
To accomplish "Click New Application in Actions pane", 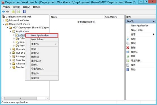I will coord(140,26).
